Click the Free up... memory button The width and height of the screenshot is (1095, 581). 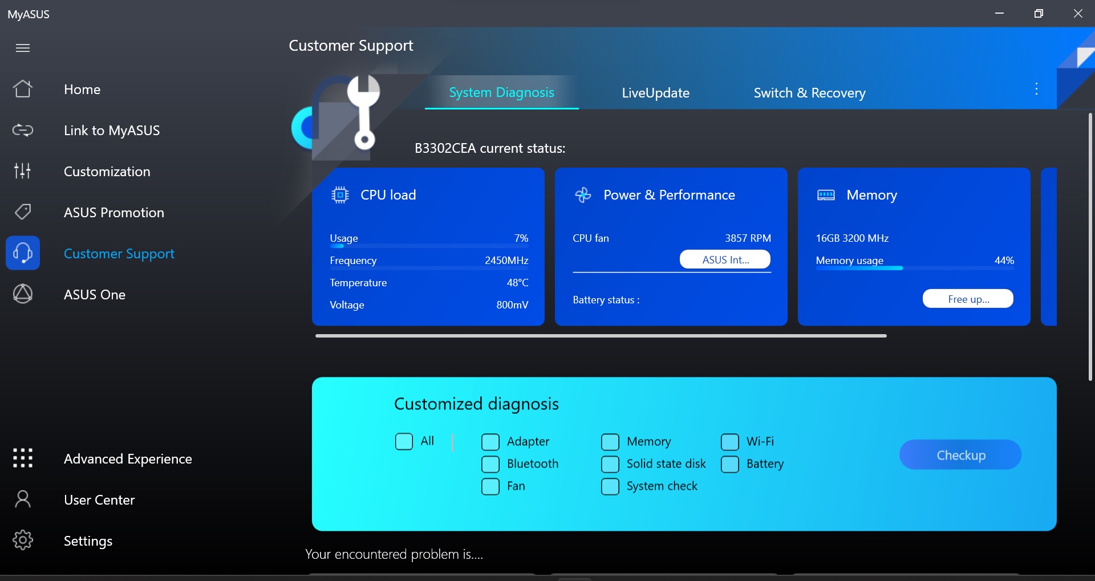coord(968,299)
